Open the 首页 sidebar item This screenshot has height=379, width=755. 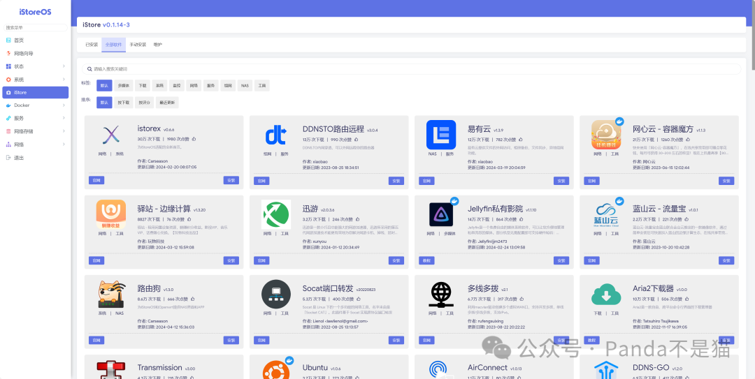tap(36, 40)
